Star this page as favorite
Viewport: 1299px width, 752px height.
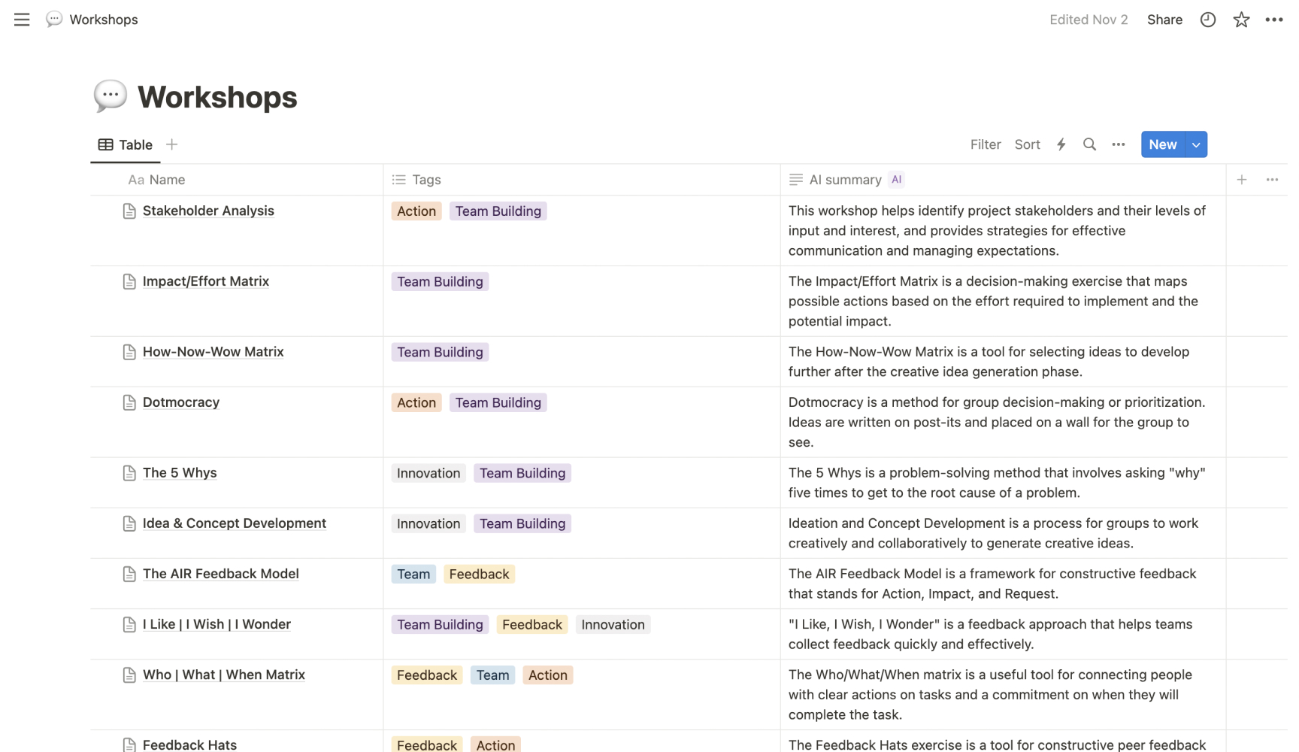(1241, 20)
